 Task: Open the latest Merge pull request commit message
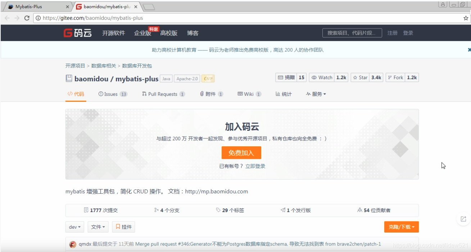[258, 244]
